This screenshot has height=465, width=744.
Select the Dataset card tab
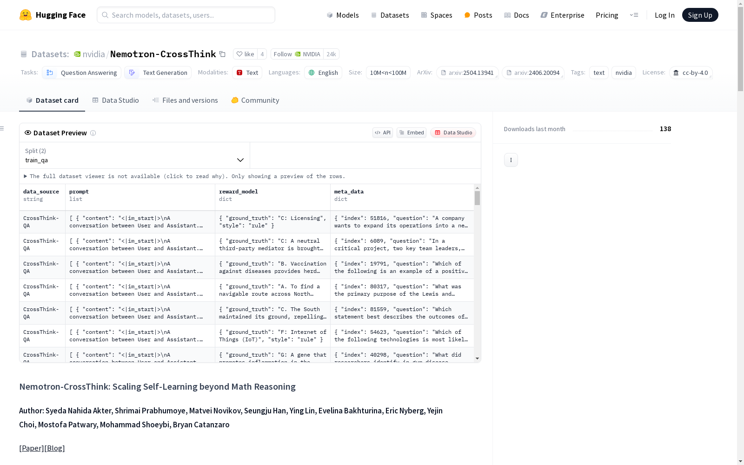[x=52, y=100]
